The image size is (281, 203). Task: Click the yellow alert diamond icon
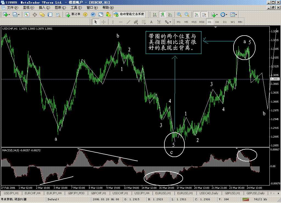(x=85, y=15)
